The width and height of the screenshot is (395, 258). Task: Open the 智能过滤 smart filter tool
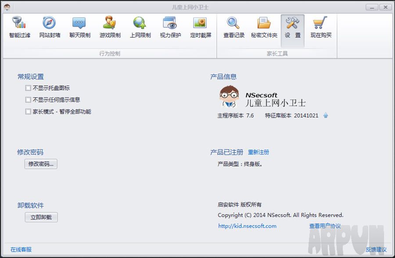(19, 27)
